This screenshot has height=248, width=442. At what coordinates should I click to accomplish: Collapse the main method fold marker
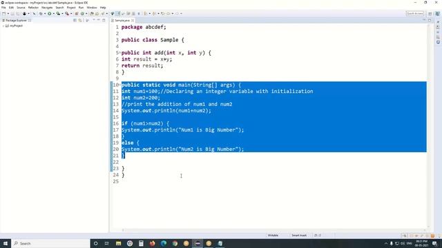point(120,85)
